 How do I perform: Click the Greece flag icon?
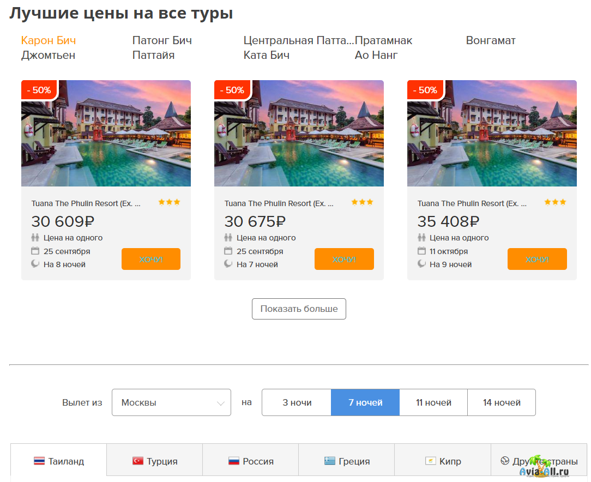point(329,461)
